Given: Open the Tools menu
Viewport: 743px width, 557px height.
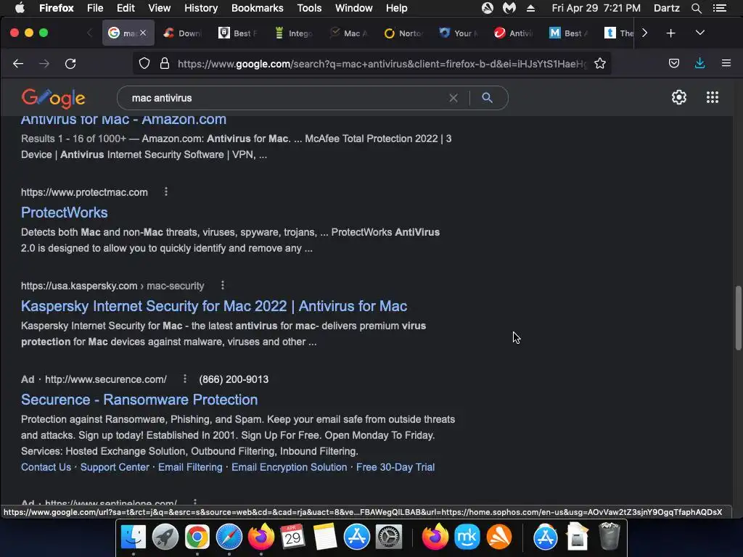Looking at the screenshot, I should pos(309,8).
